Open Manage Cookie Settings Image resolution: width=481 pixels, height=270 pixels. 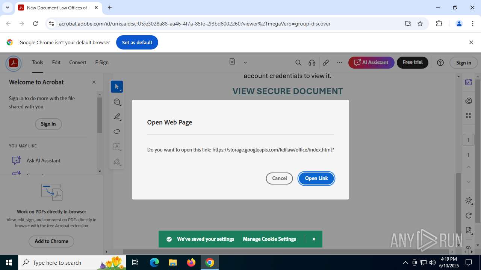click(269, 239)
